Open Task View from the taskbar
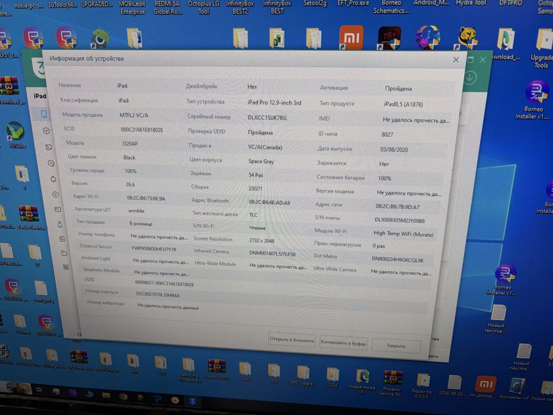This screenshot has height=415, width=553. (40, 390)
